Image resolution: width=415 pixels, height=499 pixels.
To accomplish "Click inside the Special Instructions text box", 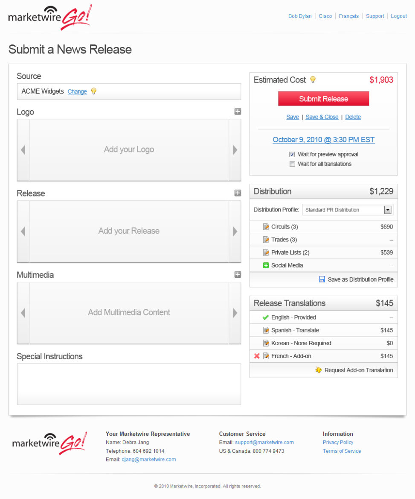I will click(129, 384).
